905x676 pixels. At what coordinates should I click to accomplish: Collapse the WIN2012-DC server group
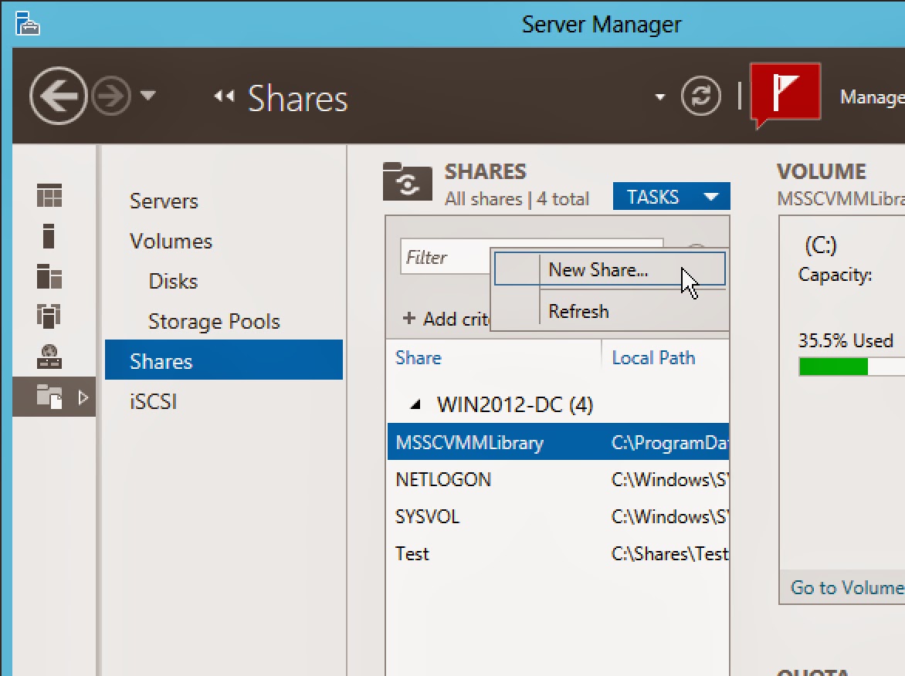click(416, 404)
